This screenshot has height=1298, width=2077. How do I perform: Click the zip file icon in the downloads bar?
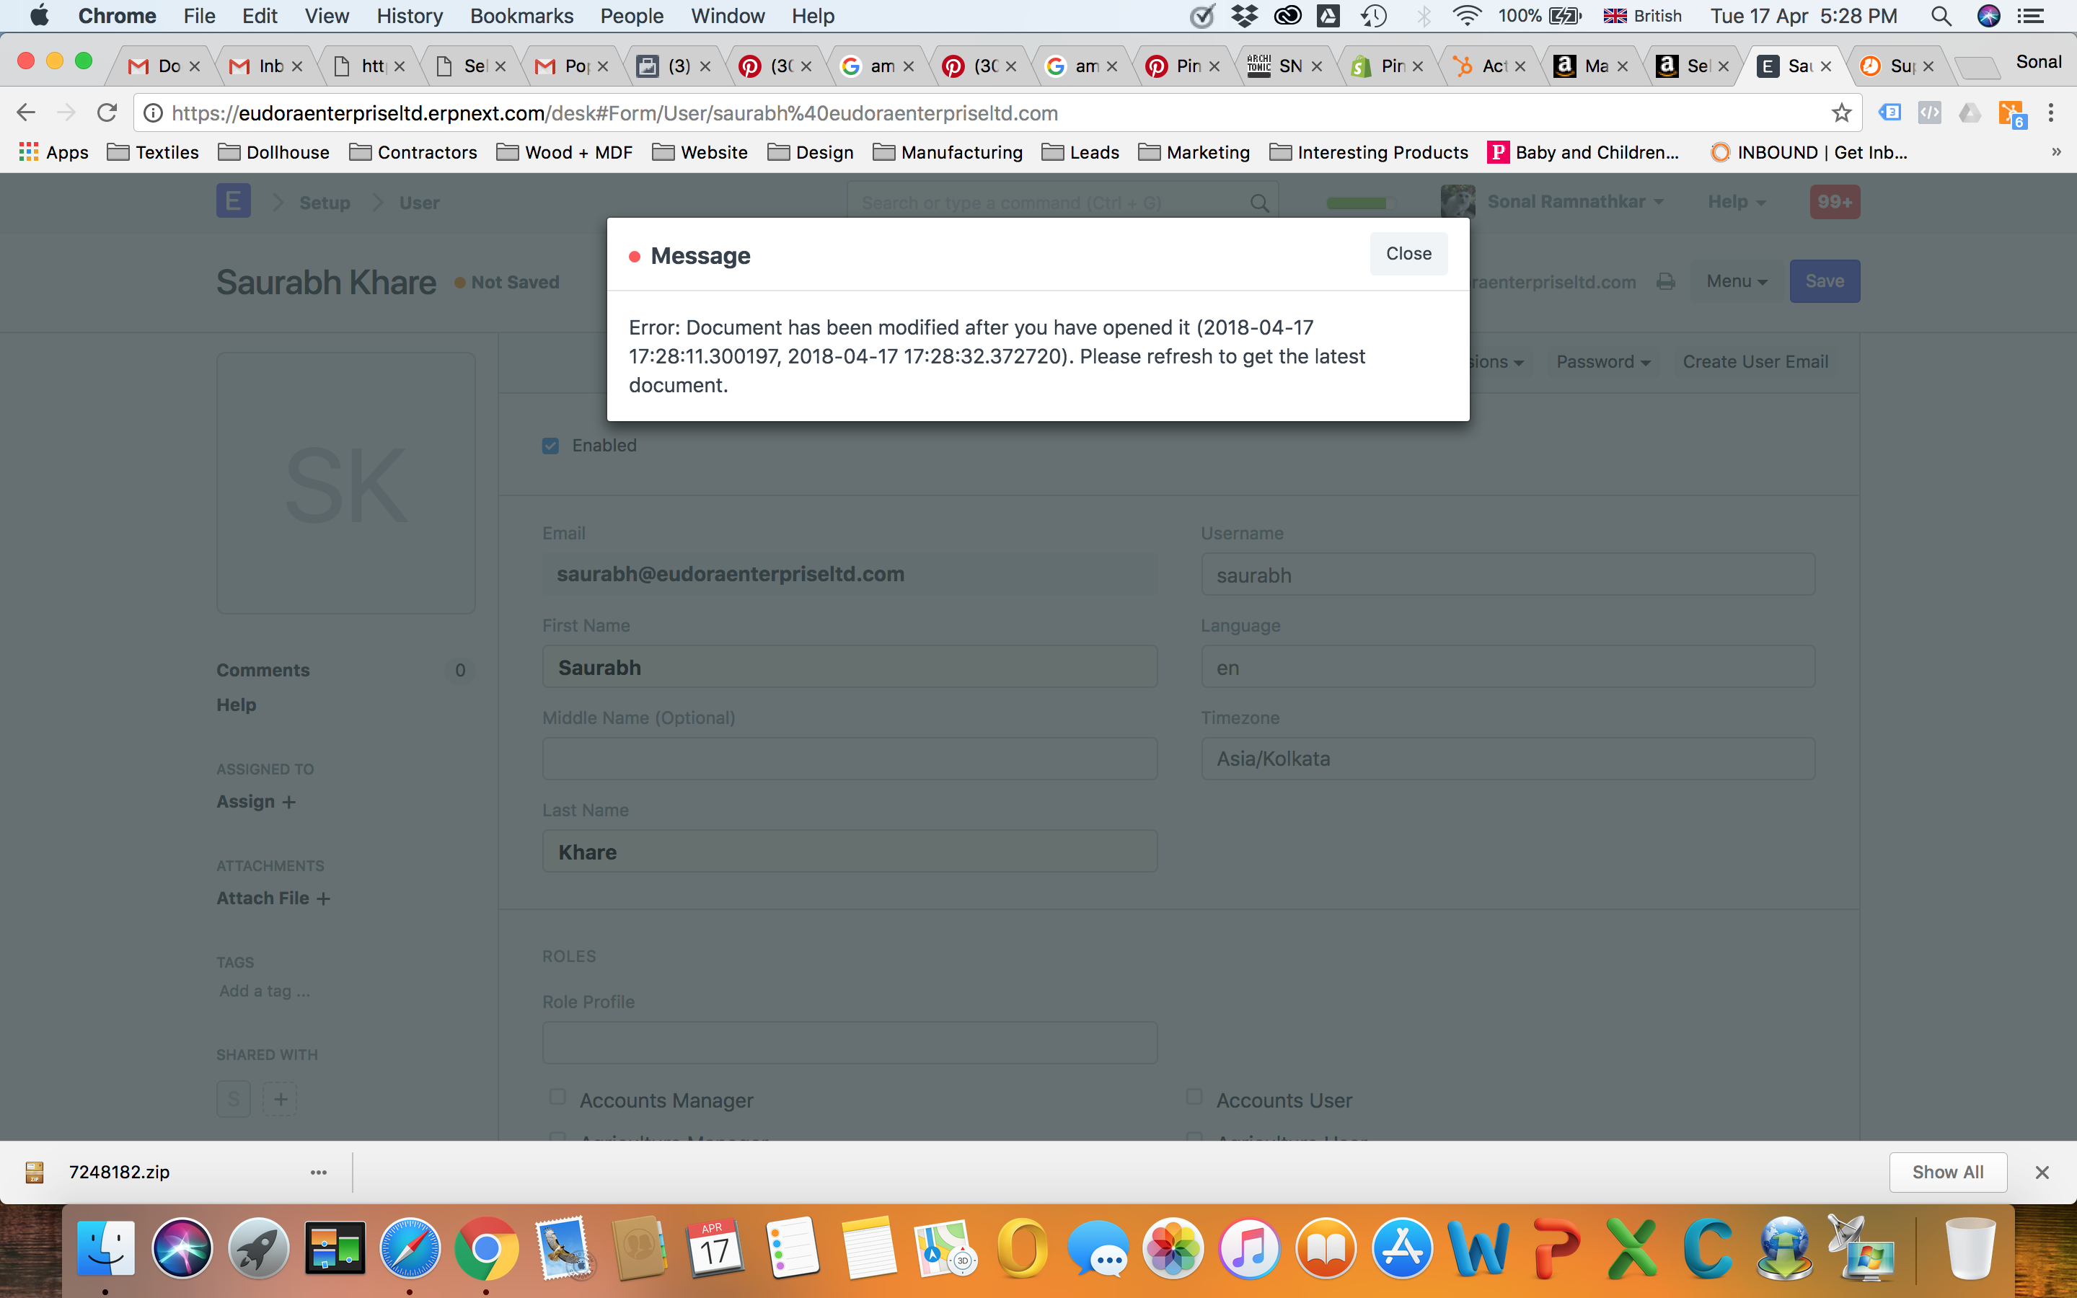[x=35, y=1172]
